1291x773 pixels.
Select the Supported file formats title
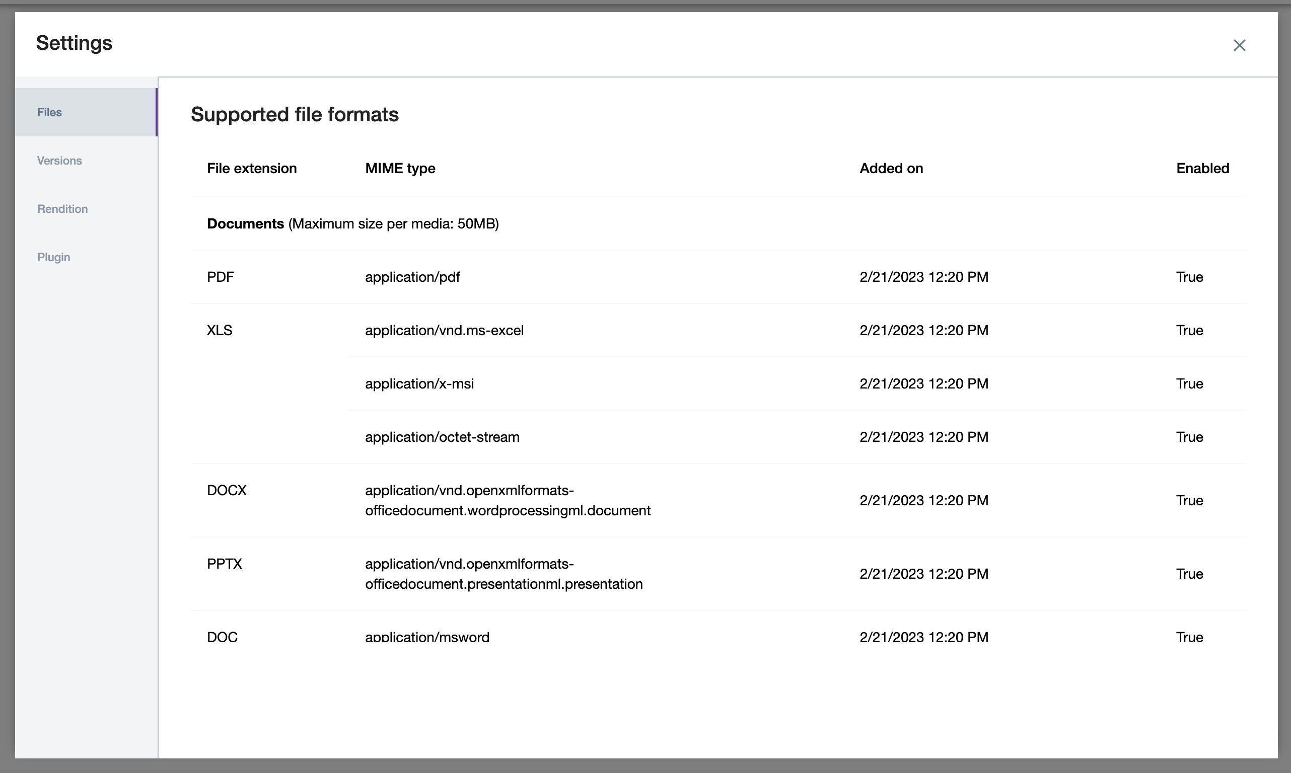click(295, 114)
